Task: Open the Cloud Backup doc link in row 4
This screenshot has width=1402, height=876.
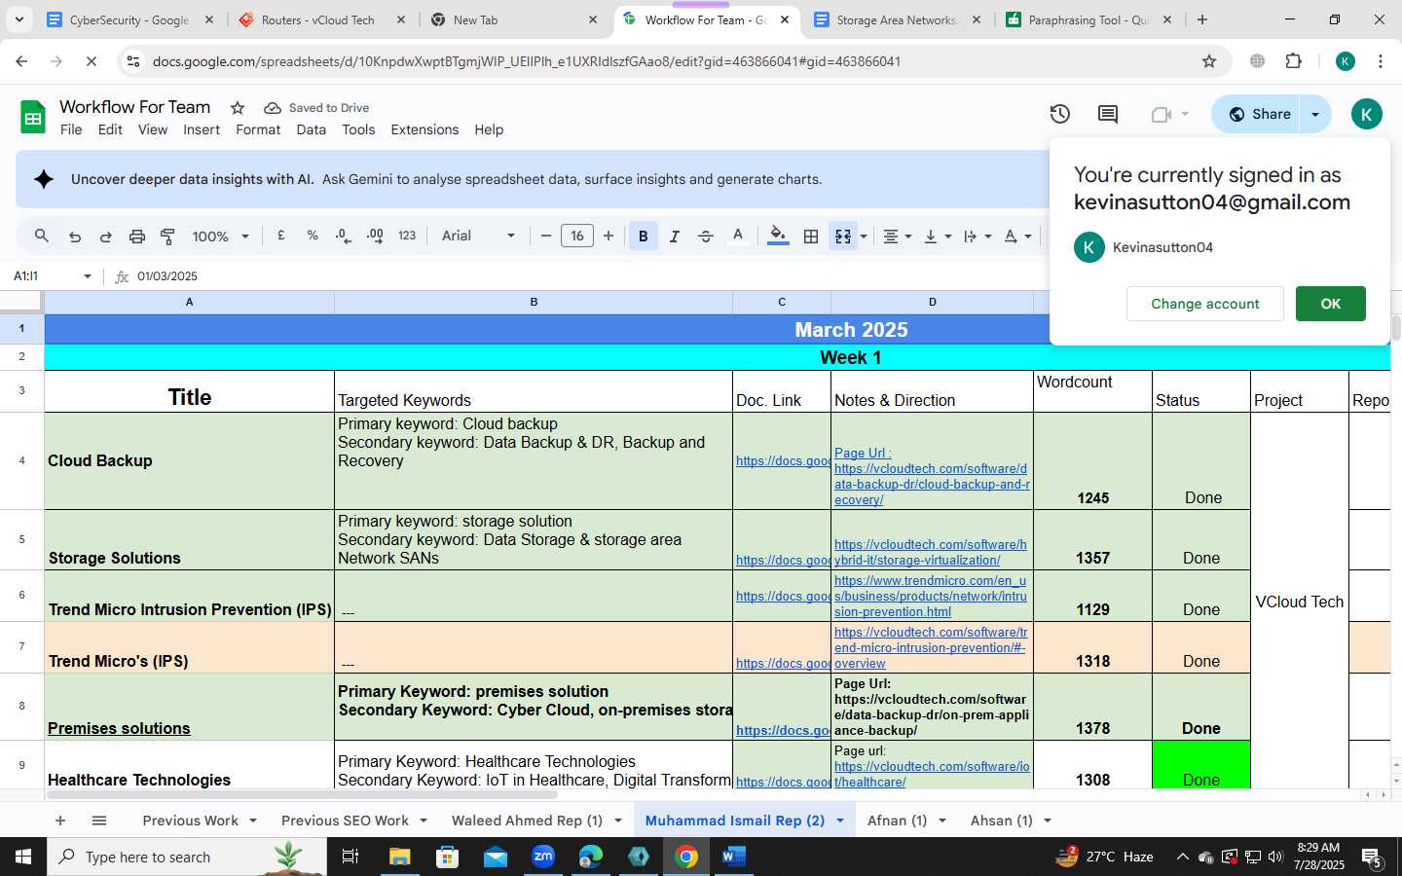Action: click(782, 460)
